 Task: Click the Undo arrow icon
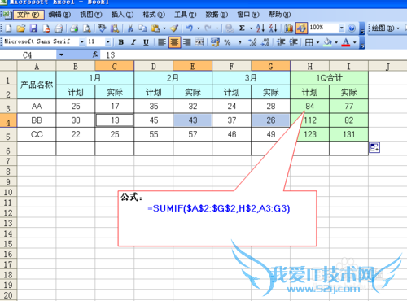(190, 28)
